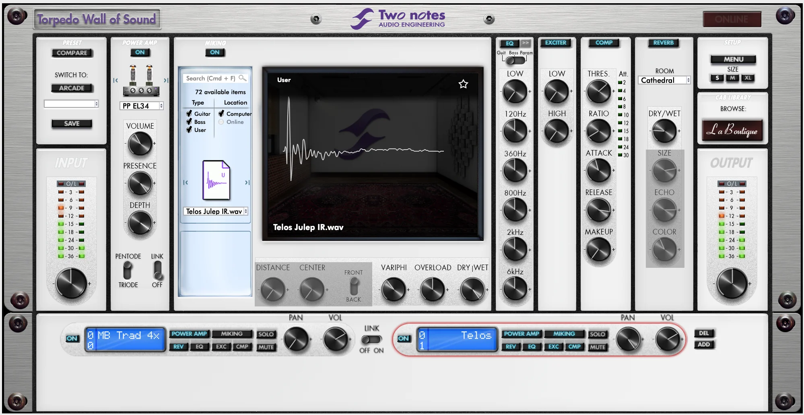Toggle the Miking ON button

215,52
